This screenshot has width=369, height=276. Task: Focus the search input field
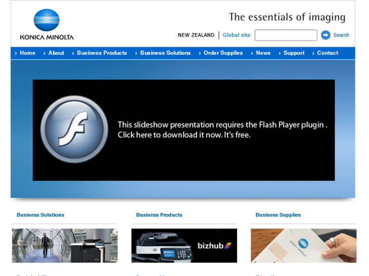[x=286, y=35]
